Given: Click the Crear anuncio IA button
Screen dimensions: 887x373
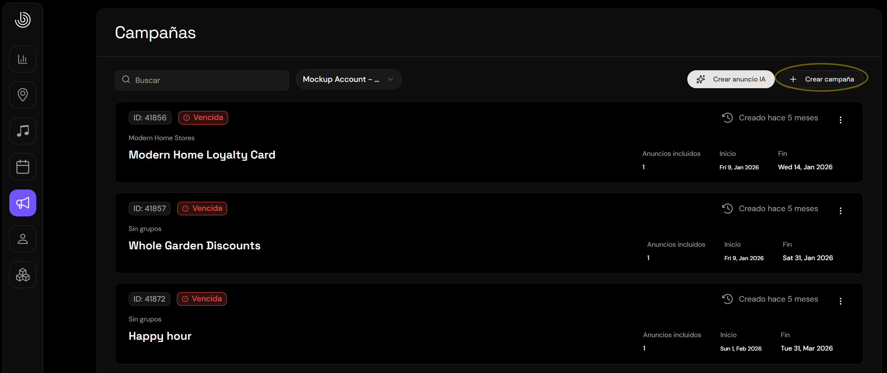Looking at the screenshot, I should [x=731, y=79].
